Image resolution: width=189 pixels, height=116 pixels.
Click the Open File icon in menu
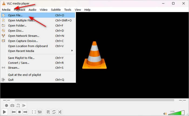3,15
